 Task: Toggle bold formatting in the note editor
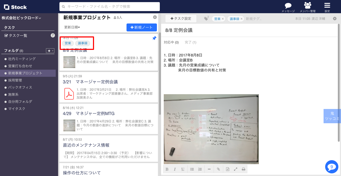[167, 169]
